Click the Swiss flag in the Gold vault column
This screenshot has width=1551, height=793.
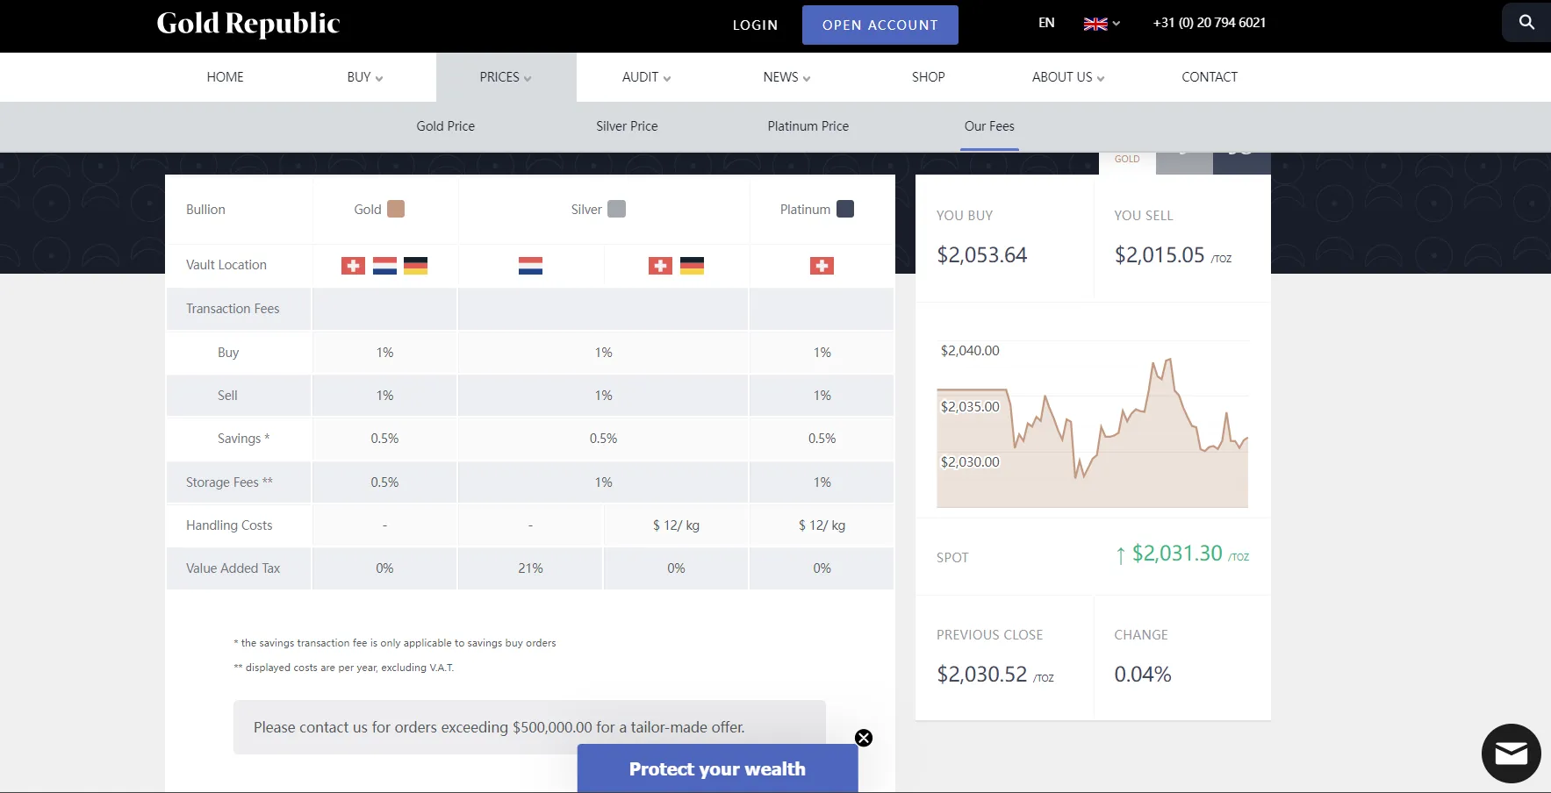[353, 266]
